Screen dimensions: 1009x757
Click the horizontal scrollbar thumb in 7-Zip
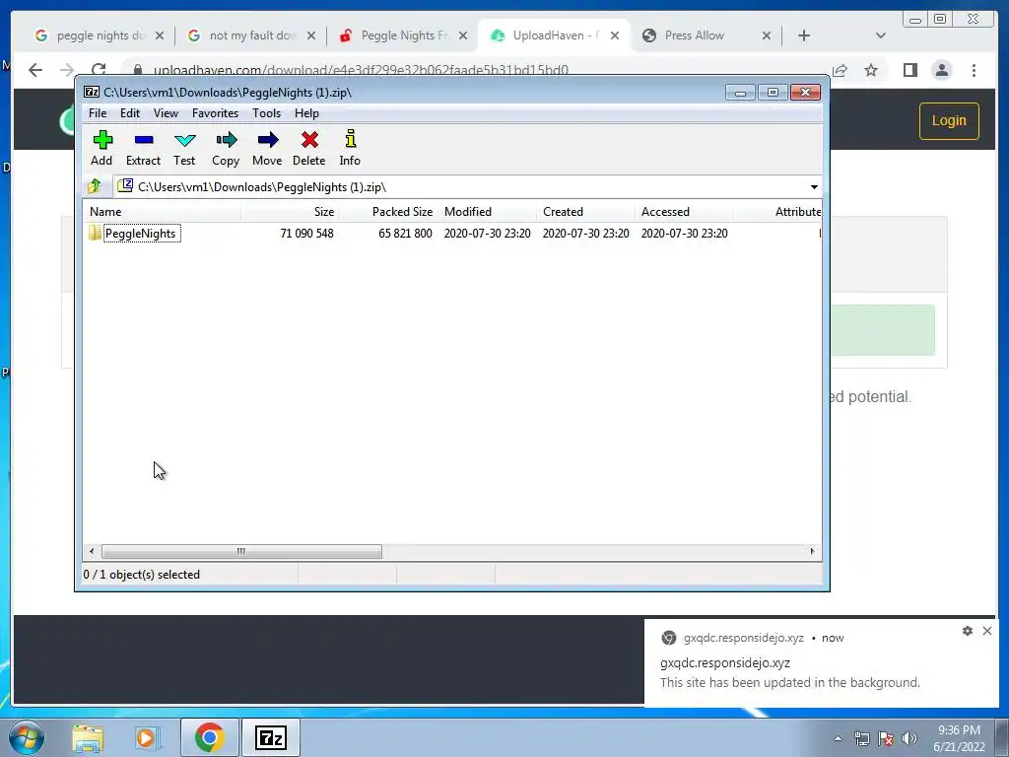coord(241,552)
